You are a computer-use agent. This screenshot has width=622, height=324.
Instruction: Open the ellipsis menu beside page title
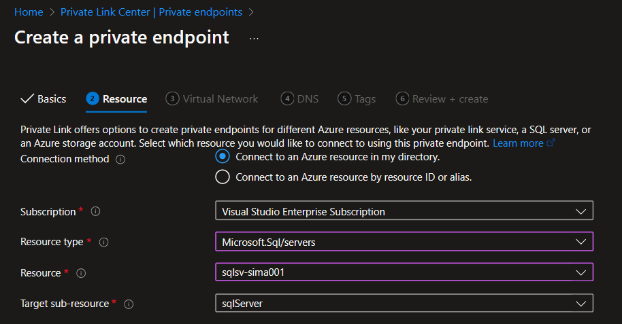click(x=254, y=39)
